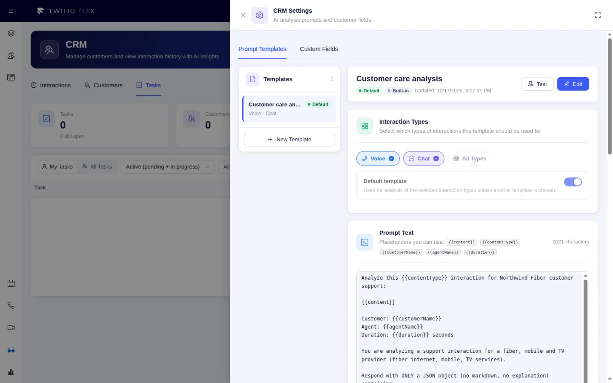
Task: Click the {{customerName}} placeholder chip
Action: [x=401, y=252]
